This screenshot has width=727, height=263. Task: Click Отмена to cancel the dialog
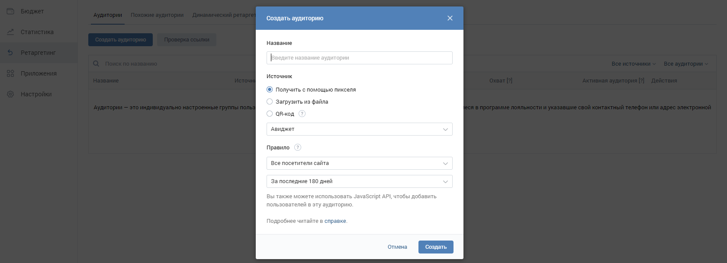tap(397, 247)
